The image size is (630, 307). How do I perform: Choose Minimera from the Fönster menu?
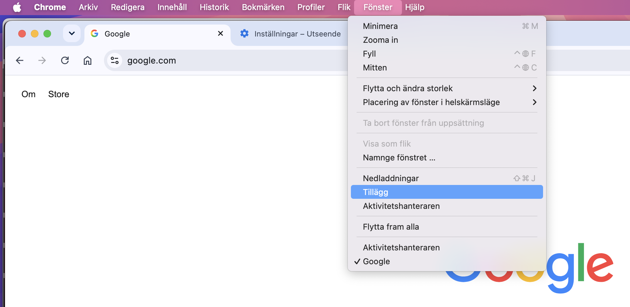[447, 26]
